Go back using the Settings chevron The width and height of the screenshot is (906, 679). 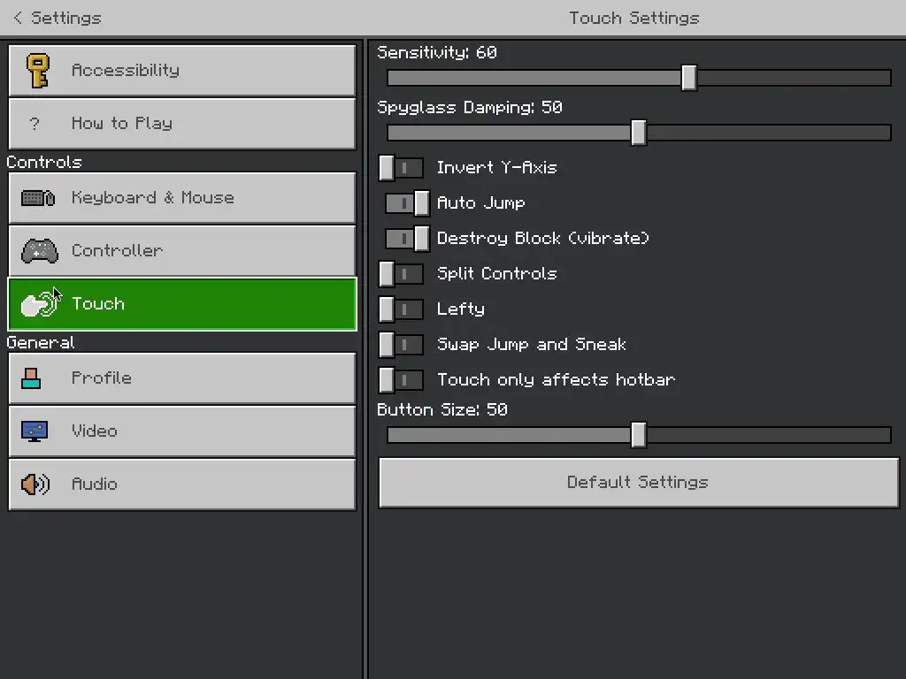pos(18,18)
